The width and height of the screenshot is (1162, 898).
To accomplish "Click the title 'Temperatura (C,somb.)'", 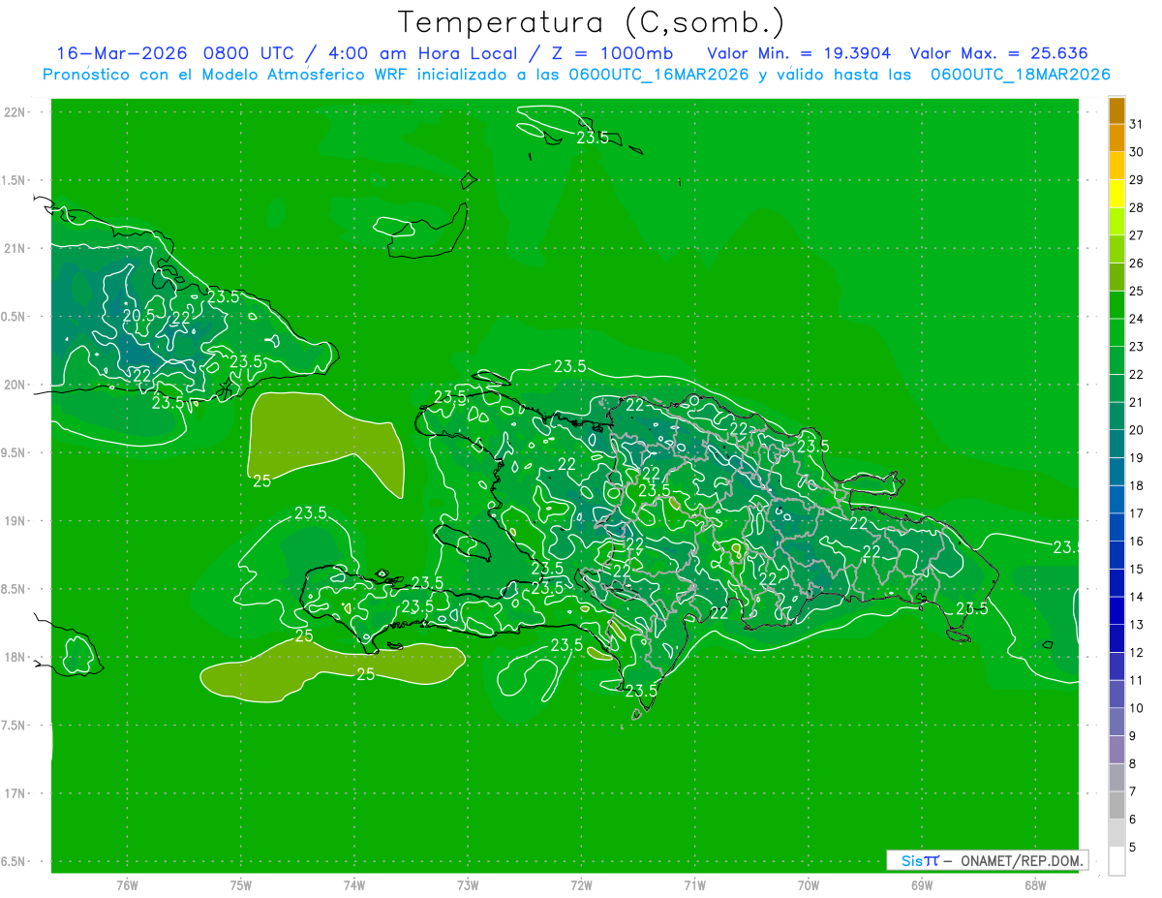I will (x=591, y=21).
